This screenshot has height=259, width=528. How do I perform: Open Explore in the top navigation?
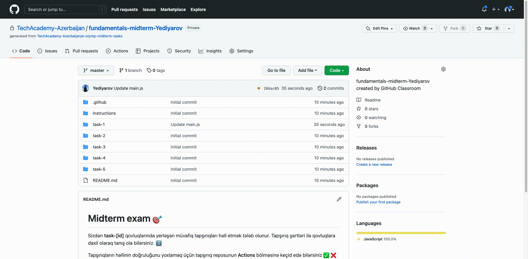point(198,9)
